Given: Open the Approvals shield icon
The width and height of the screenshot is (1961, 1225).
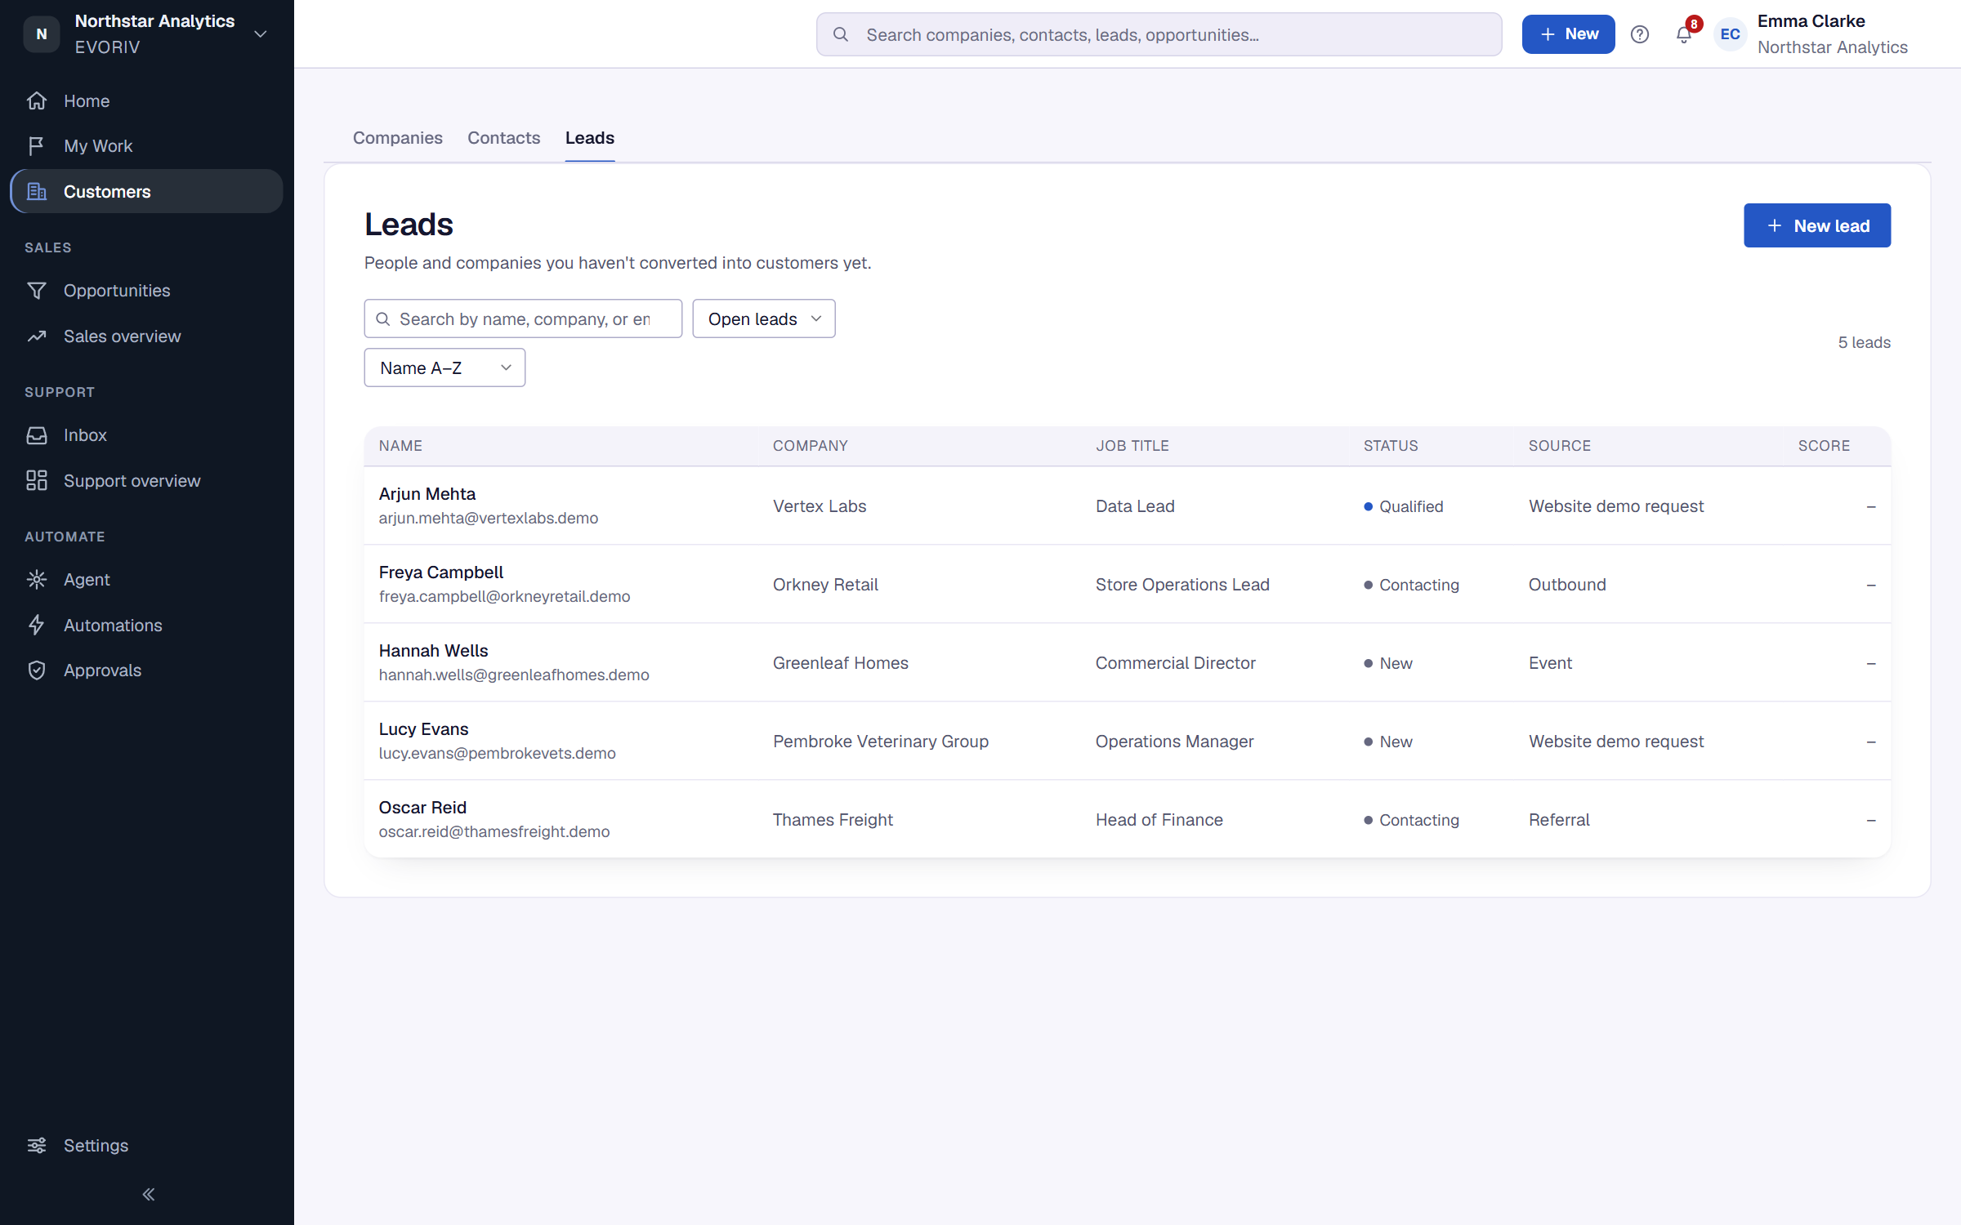Looking at the screenshot, I should pyautogui.click(x=37, y=670).
